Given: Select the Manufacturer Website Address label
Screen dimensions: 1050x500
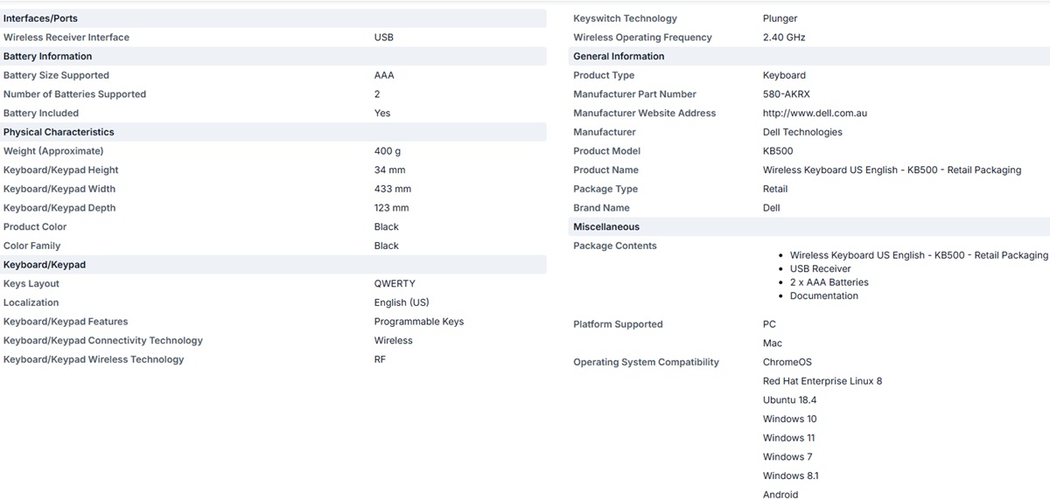Looking at the screenshot, I should coord(644,114).
